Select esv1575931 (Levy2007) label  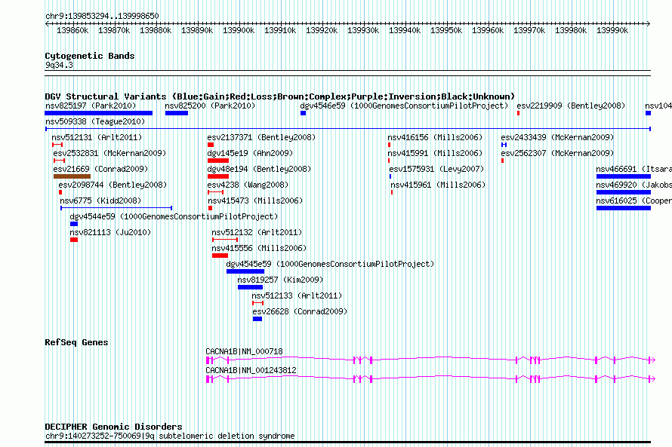[x=436, y=169]
